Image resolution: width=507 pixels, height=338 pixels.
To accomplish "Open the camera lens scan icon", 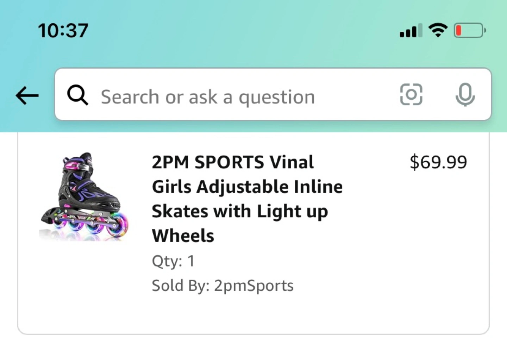I will click(411, 95).
